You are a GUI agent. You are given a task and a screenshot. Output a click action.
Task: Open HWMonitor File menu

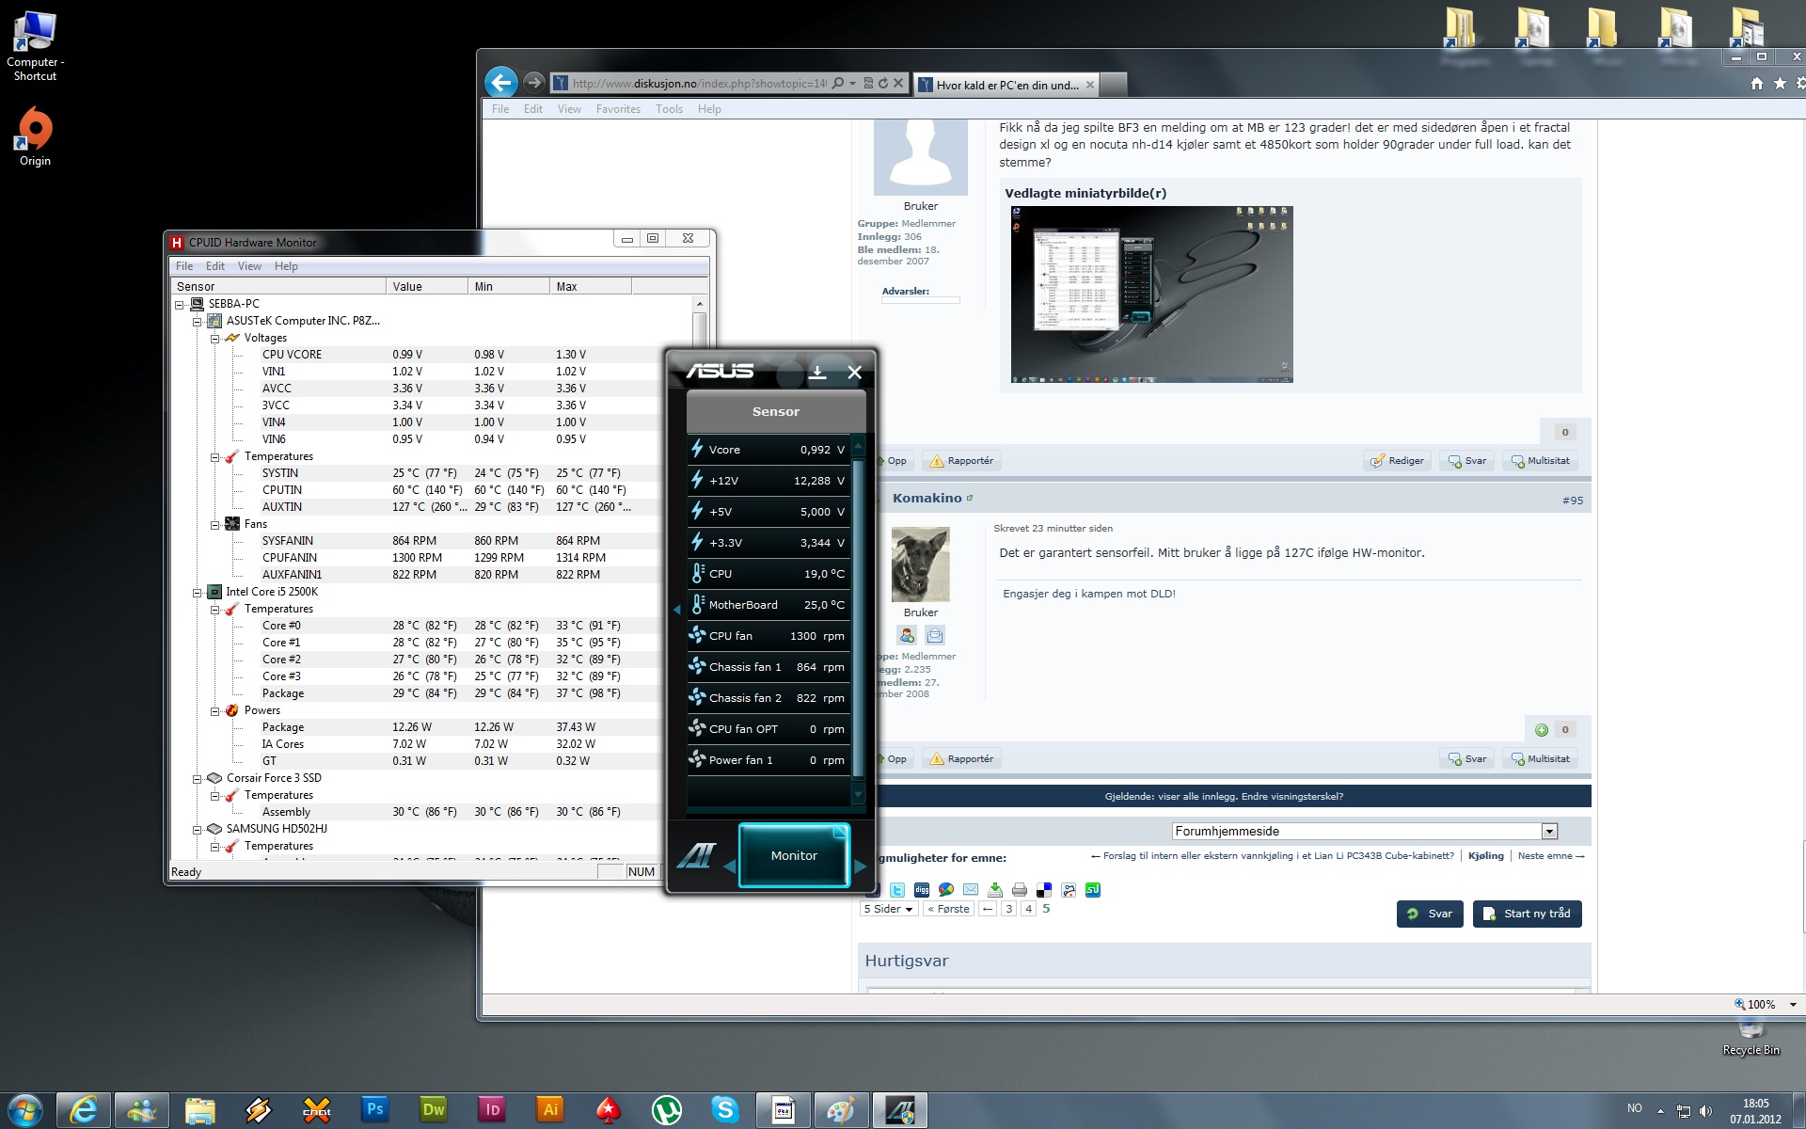tap(184, 266)
